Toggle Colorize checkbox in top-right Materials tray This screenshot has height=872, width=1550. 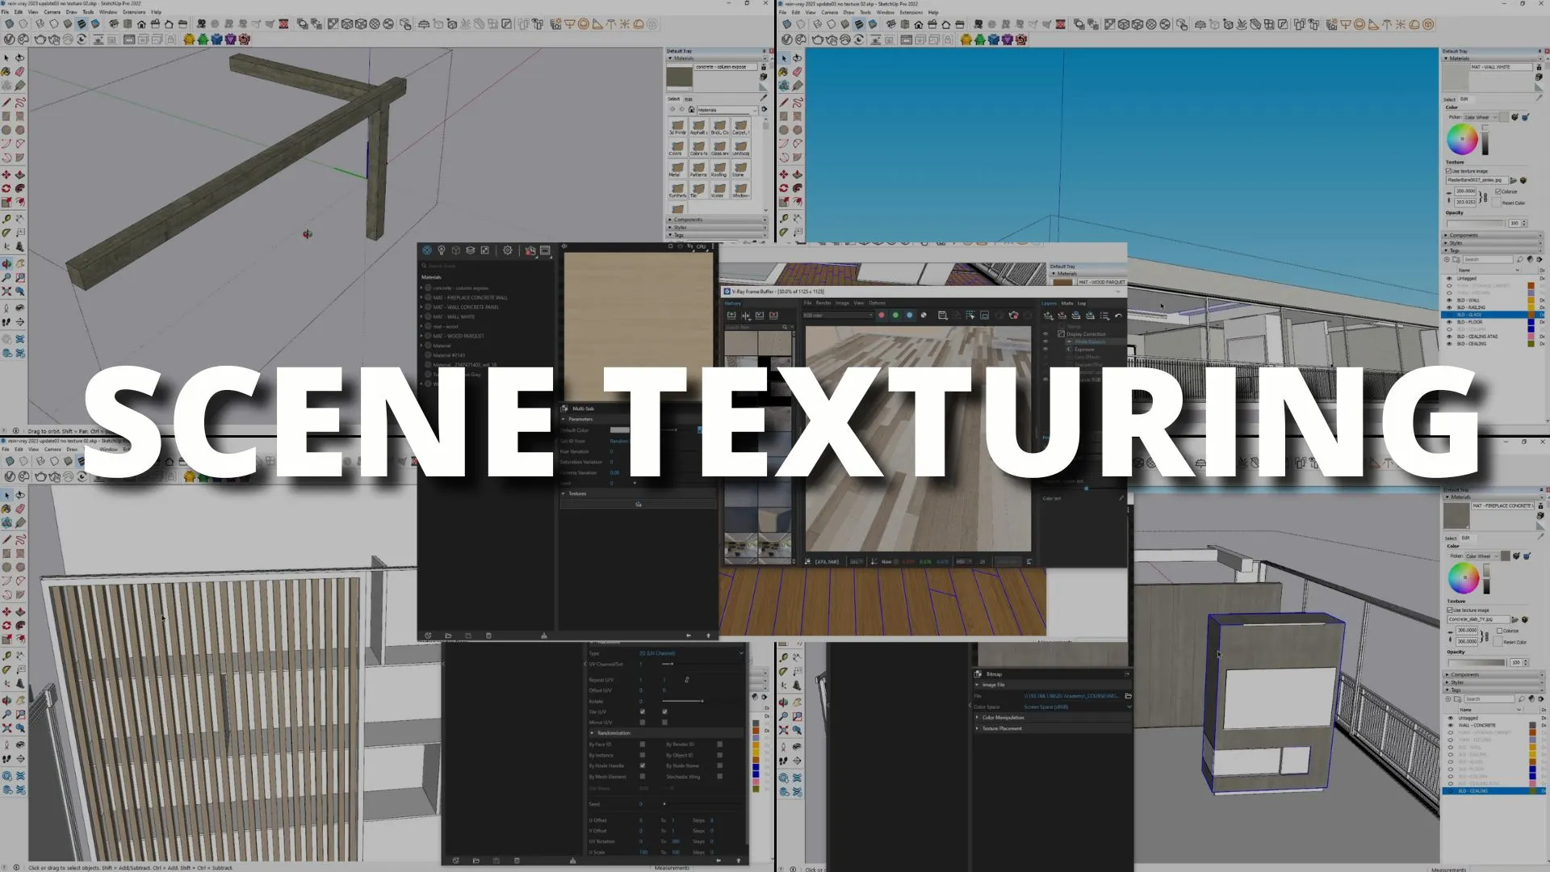[x=1498, y=191]
